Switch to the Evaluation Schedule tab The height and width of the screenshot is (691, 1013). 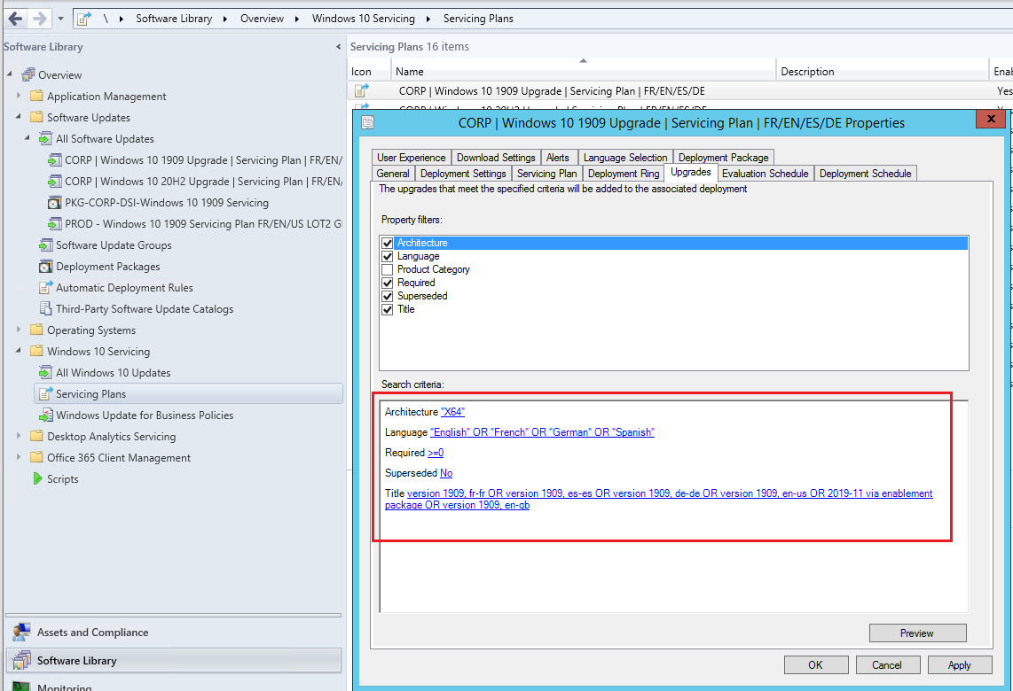(x=765, y=174)
